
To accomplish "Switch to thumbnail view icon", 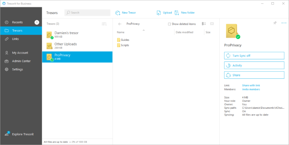I will click(212, 24).
